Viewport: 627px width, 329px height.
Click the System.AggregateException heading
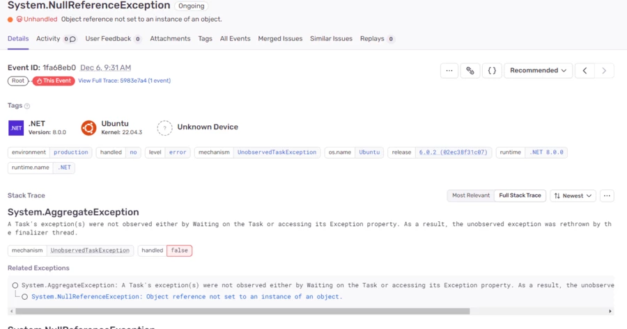(x=73, y=212)
